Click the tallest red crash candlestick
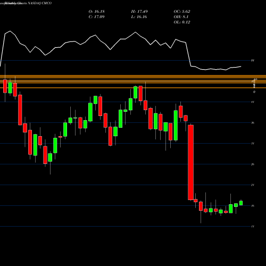The height and width of the screenshot is (266, 266). 191,162
